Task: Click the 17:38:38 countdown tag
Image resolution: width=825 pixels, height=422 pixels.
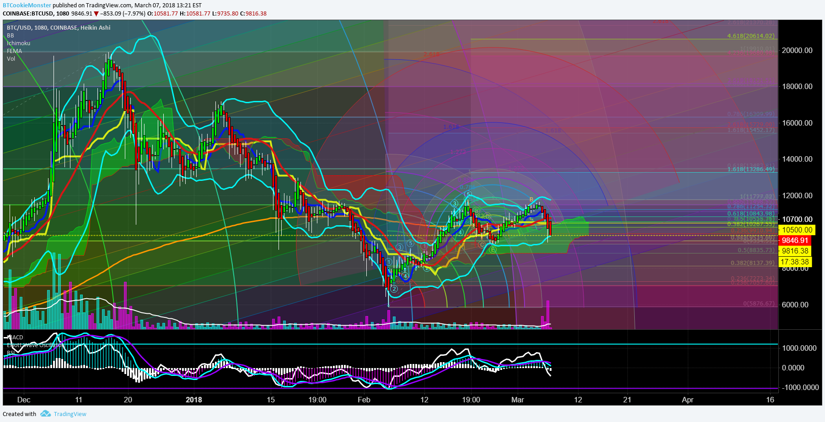Action: (x=795, y=262)
